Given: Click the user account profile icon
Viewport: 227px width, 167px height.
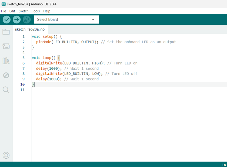Looking at the screenshot, I should click(x=6, y=155).
